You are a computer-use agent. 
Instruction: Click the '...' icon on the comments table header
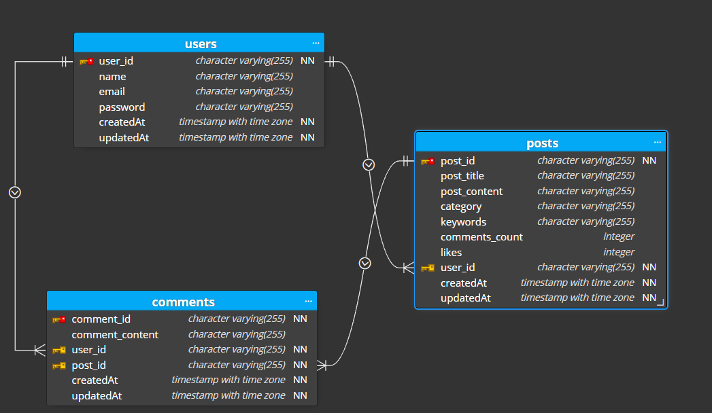tap(307, 300)
